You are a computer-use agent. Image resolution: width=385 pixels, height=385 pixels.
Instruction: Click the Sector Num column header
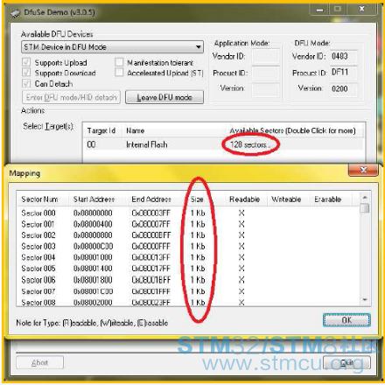pos(43,199)
